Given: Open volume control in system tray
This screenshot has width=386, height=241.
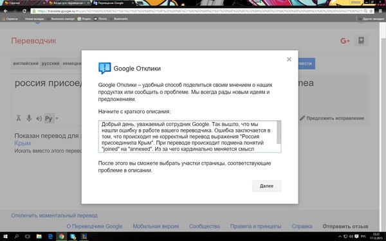Looking at the screenshot, I should (x=351, y=237).
